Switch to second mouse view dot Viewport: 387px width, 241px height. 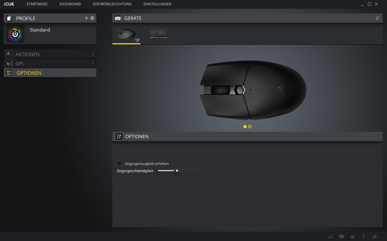tap(250, 126)
